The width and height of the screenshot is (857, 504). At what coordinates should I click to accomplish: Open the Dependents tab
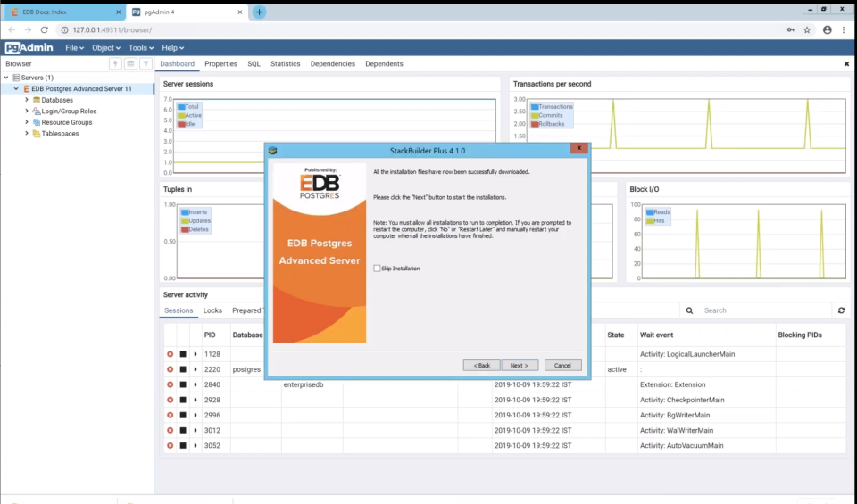pos(384,64)
